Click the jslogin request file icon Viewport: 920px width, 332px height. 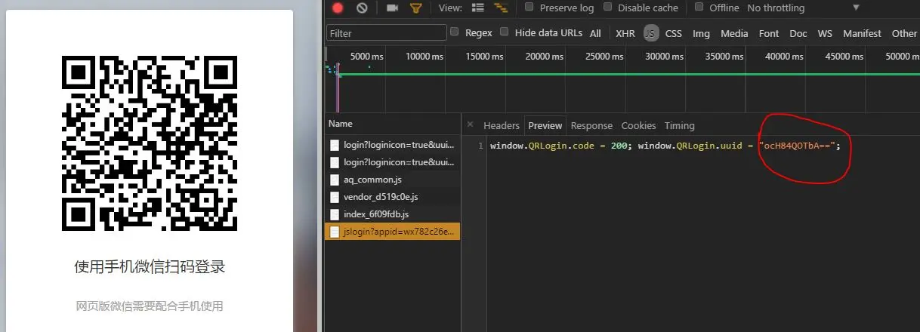tap(334, 232)
